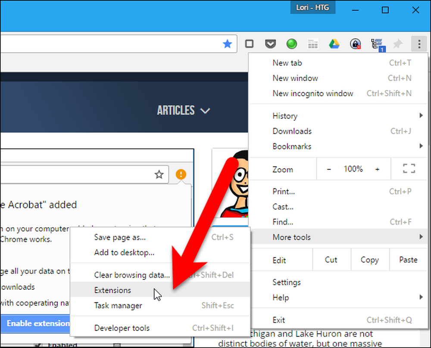This screenshot has width=431, height=348.
Task: Select Add to desktop... in submenu
Action: coord(160,252)
